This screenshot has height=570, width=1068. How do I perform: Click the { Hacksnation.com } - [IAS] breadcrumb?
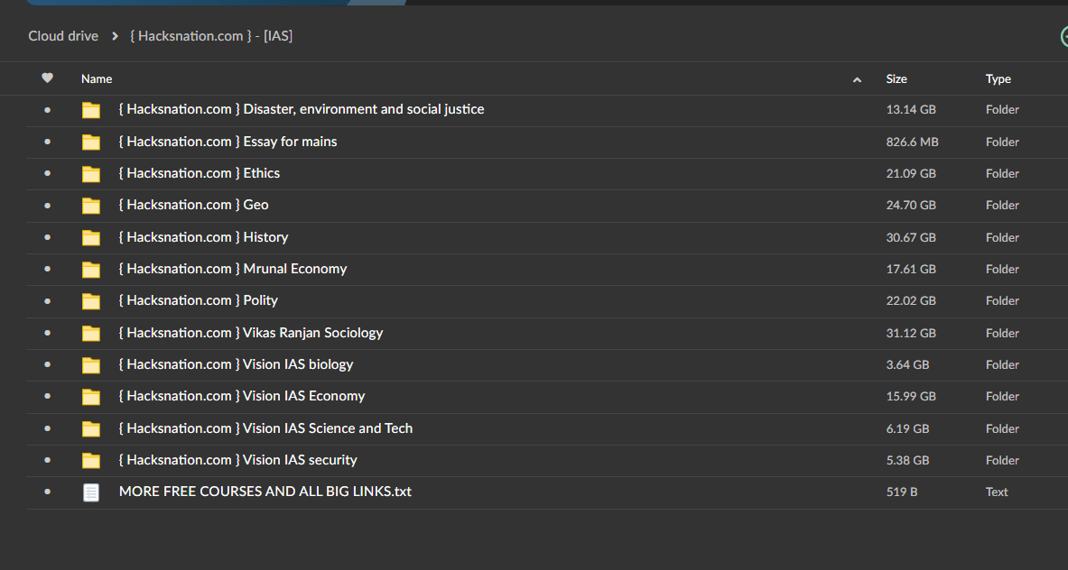click(x=211, y=36)
